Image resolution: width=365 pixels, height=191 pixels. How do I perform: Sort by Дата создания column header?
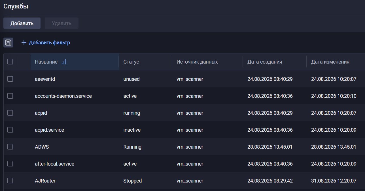click(265, 62)
